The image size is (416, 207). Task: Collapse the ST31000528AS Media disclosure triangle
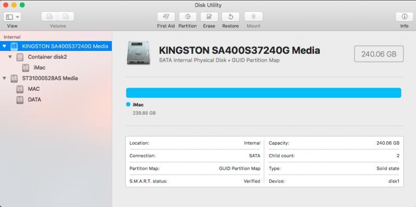[x=4, y=78]
